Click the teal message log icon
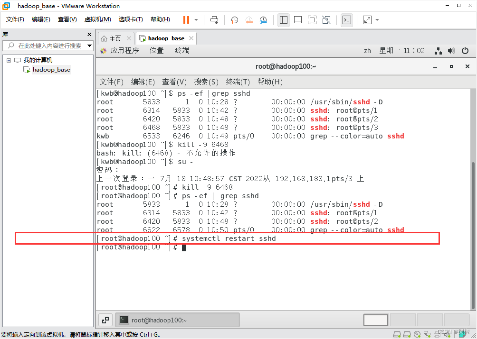 tap(463, 334)
